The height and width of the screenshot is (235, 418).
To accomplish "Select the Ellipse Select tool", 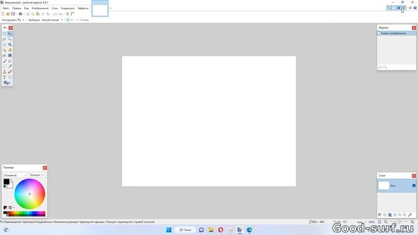I will coord(5,45).
